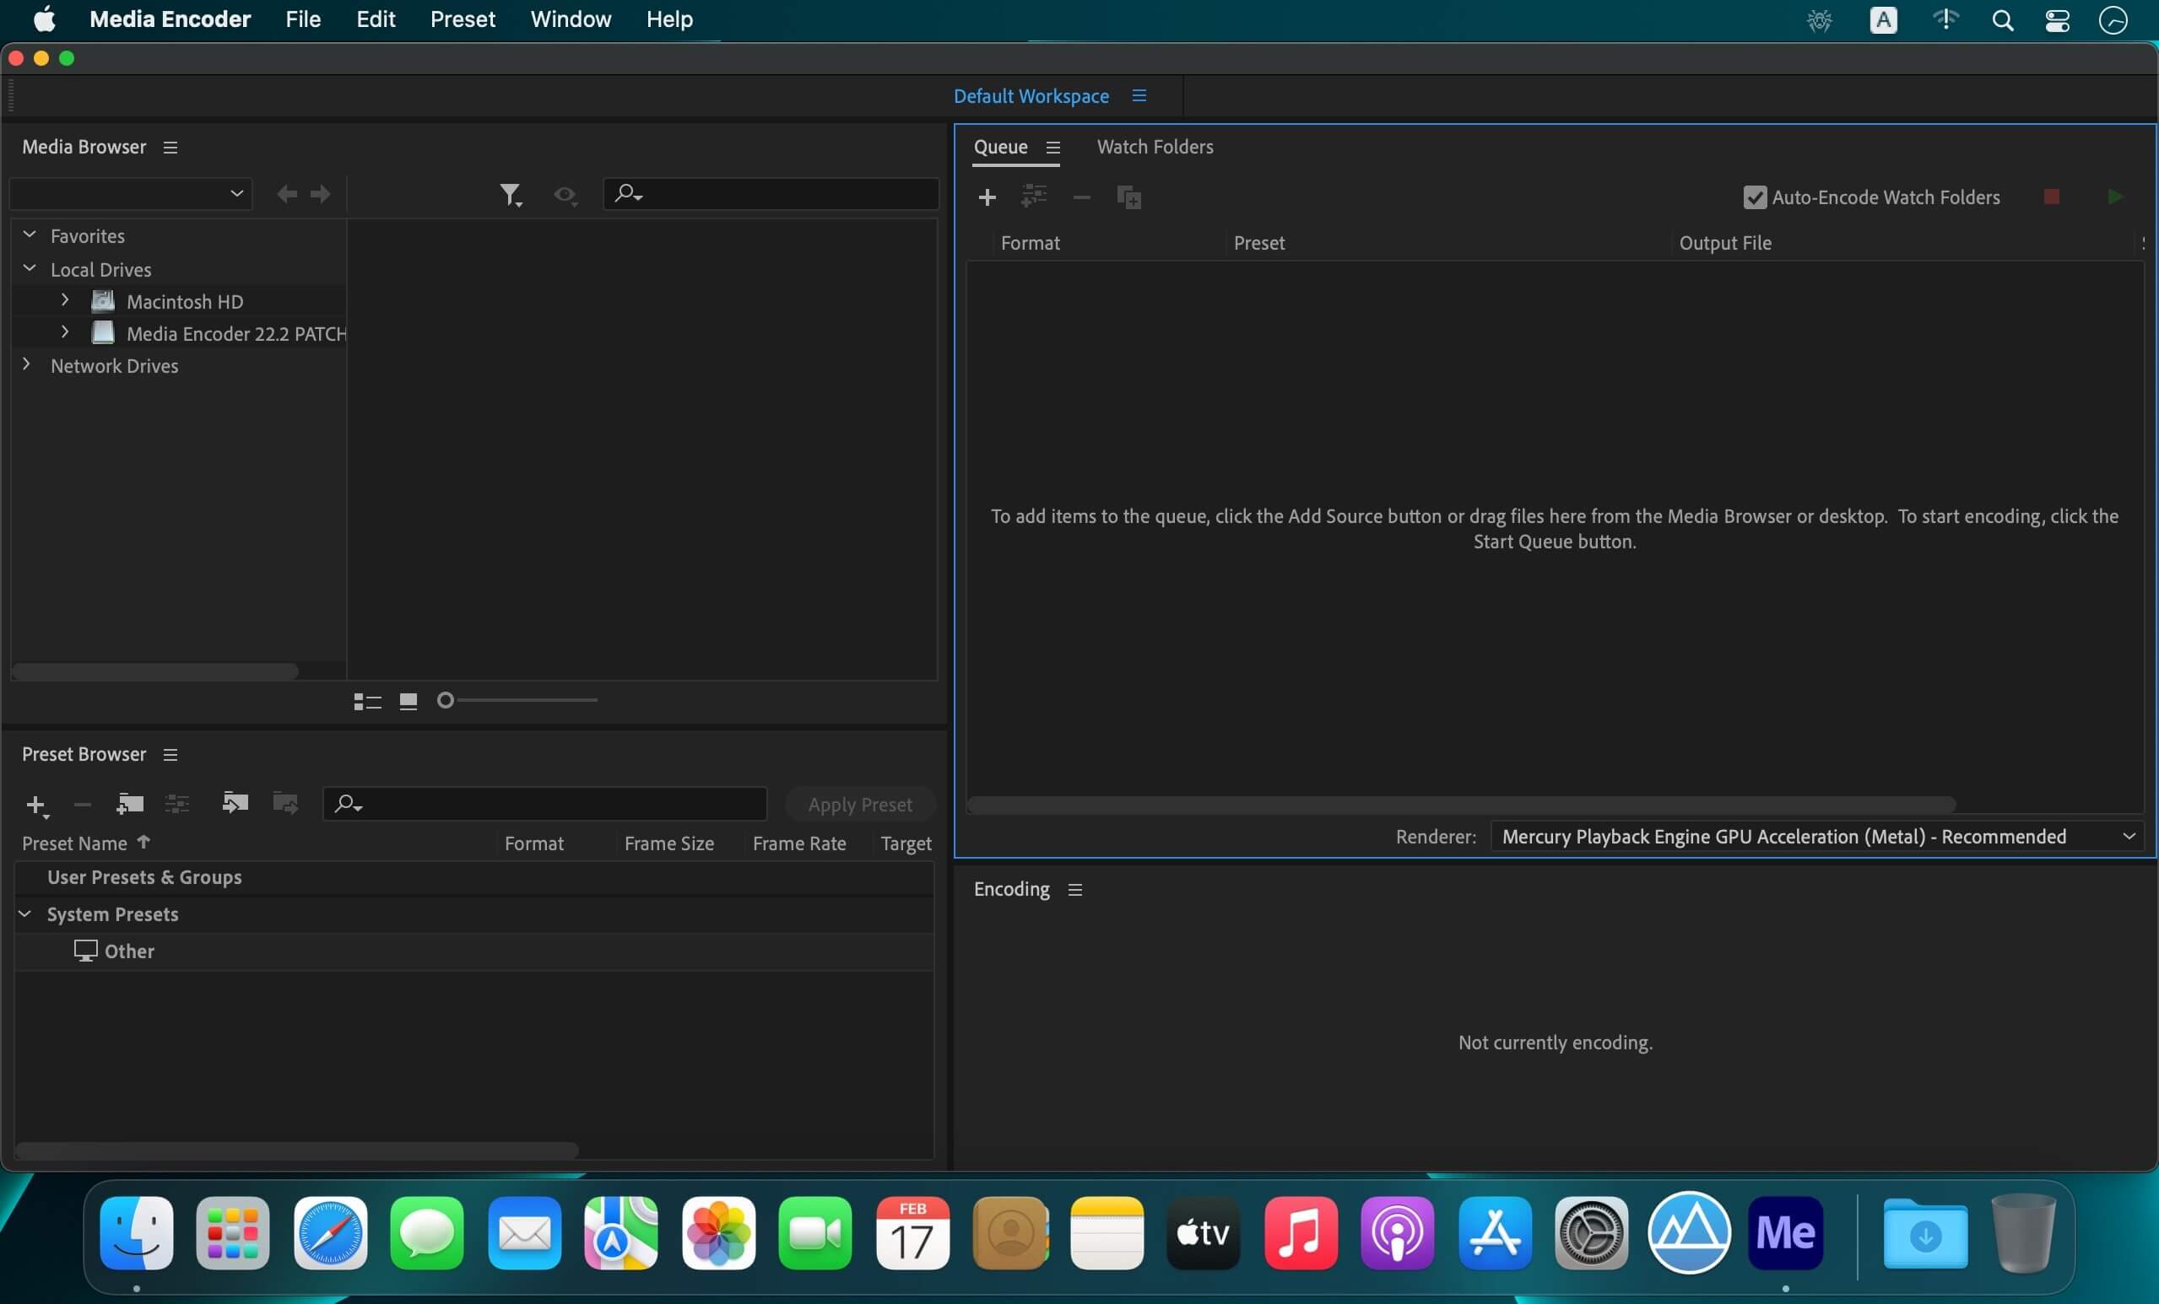The width and height of the screenshot is (2159, 1304).
Task: Click the search input field in Preset Browser
Action: pos(544,803)
